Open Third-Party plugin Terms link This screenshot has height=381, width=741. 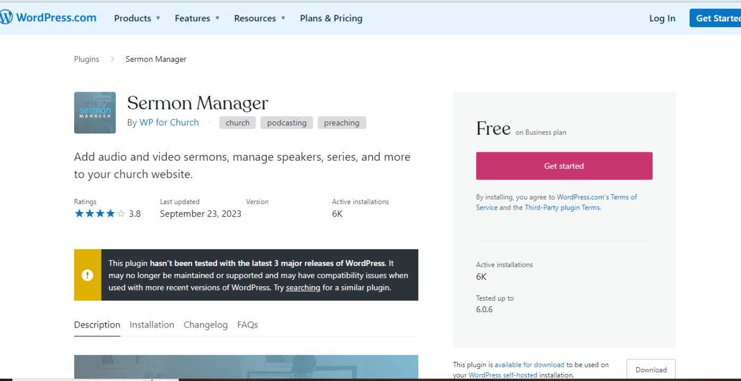(x=562, y=207)
